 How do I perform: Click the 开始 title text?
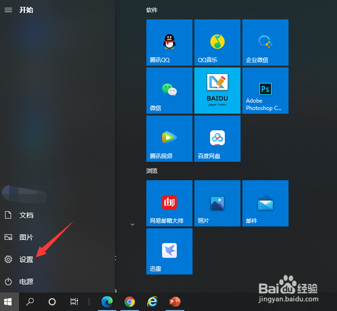click(x=26, y=10)
